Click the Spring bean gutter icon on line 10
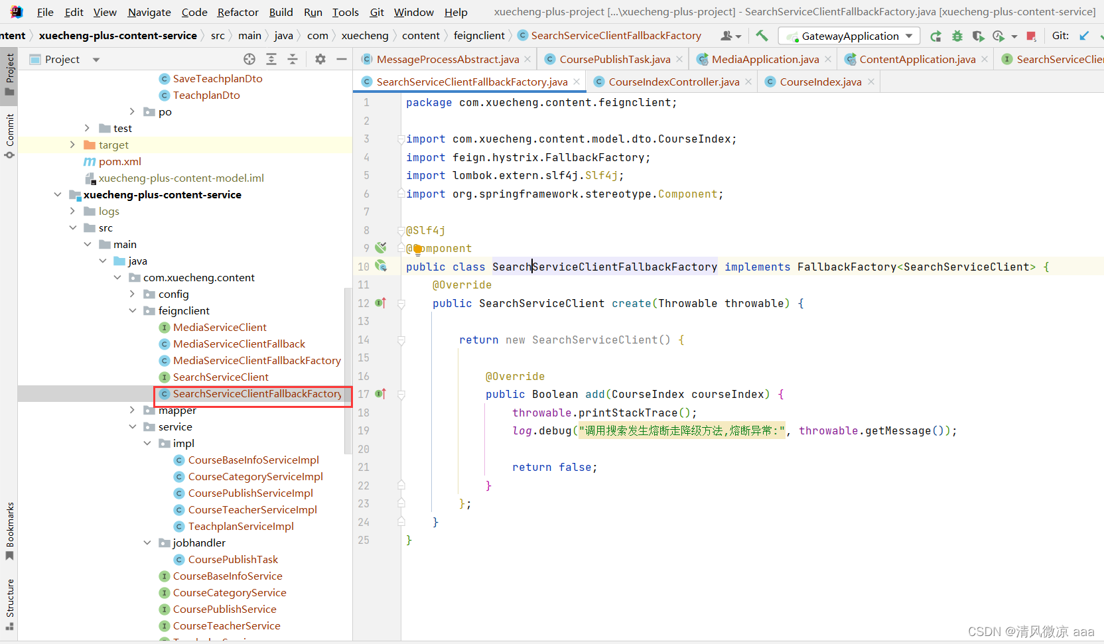The width and height of the screenshot is (1104, 644). click(381, 266)
